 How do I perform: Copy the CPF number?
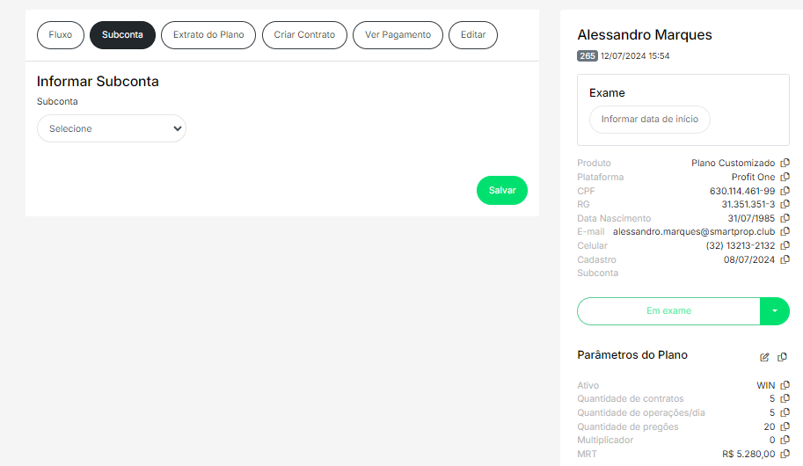pos(785,191)
